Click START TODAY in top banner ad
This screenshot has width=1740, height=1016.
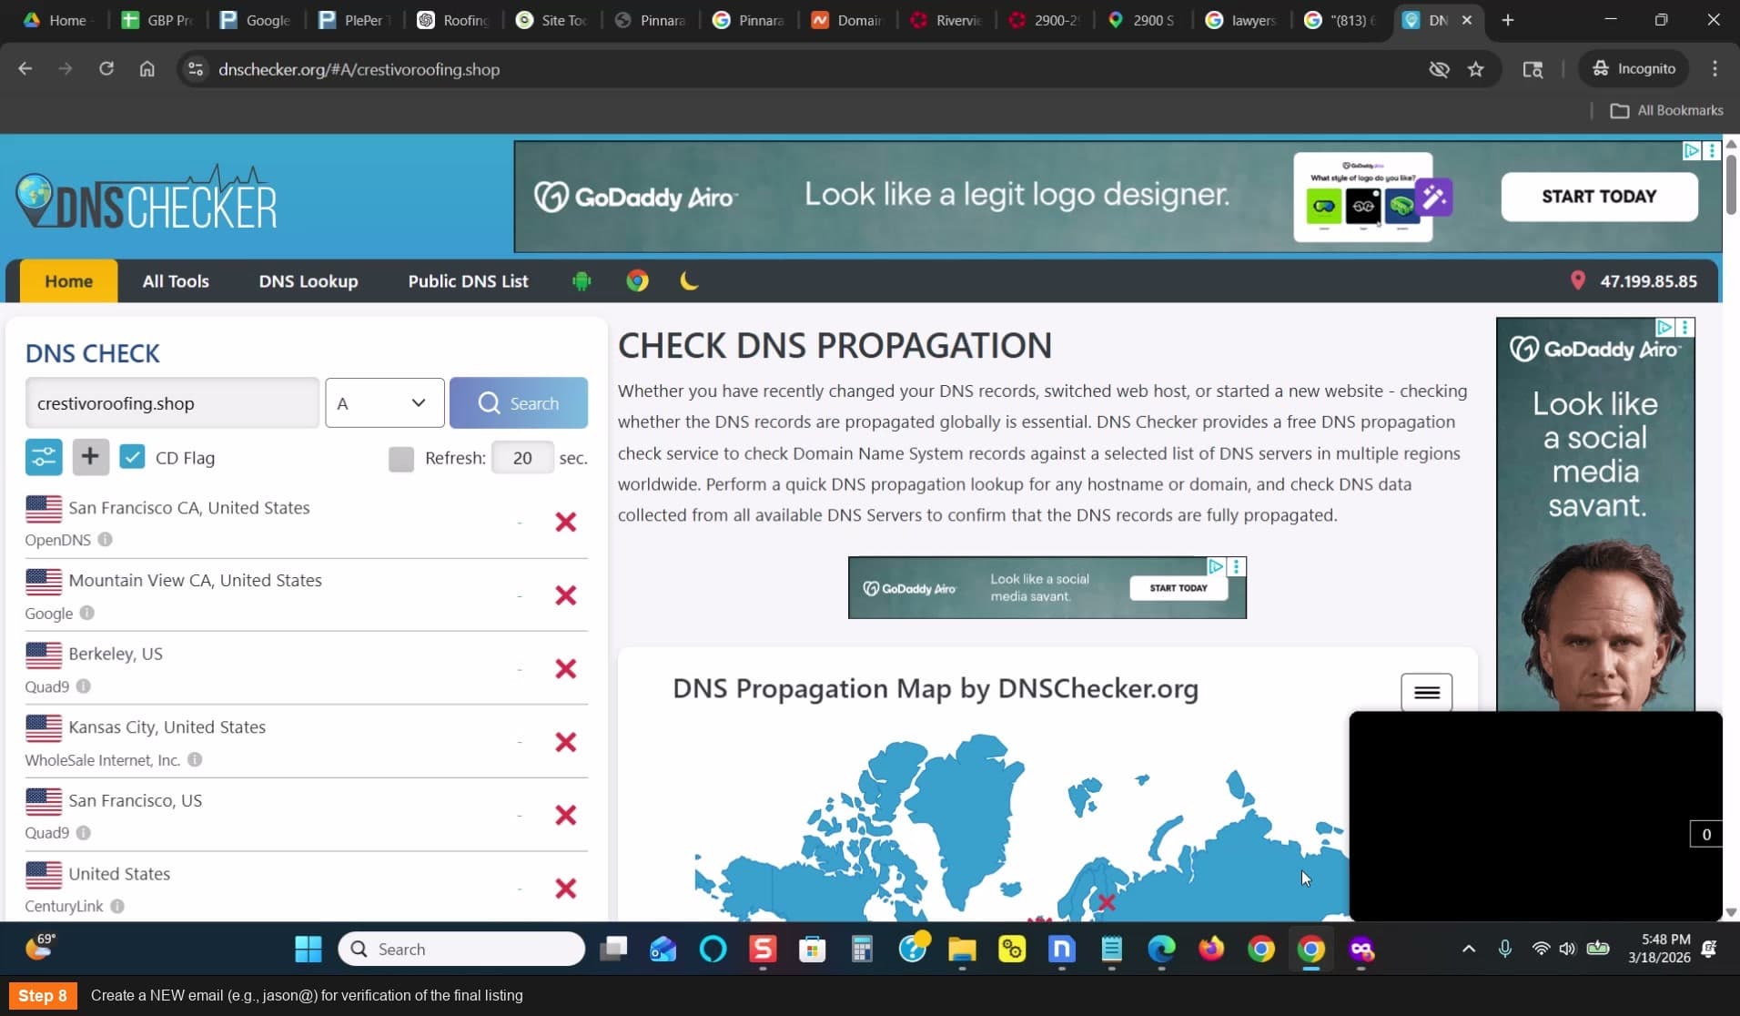click(x=1599, y=196)
